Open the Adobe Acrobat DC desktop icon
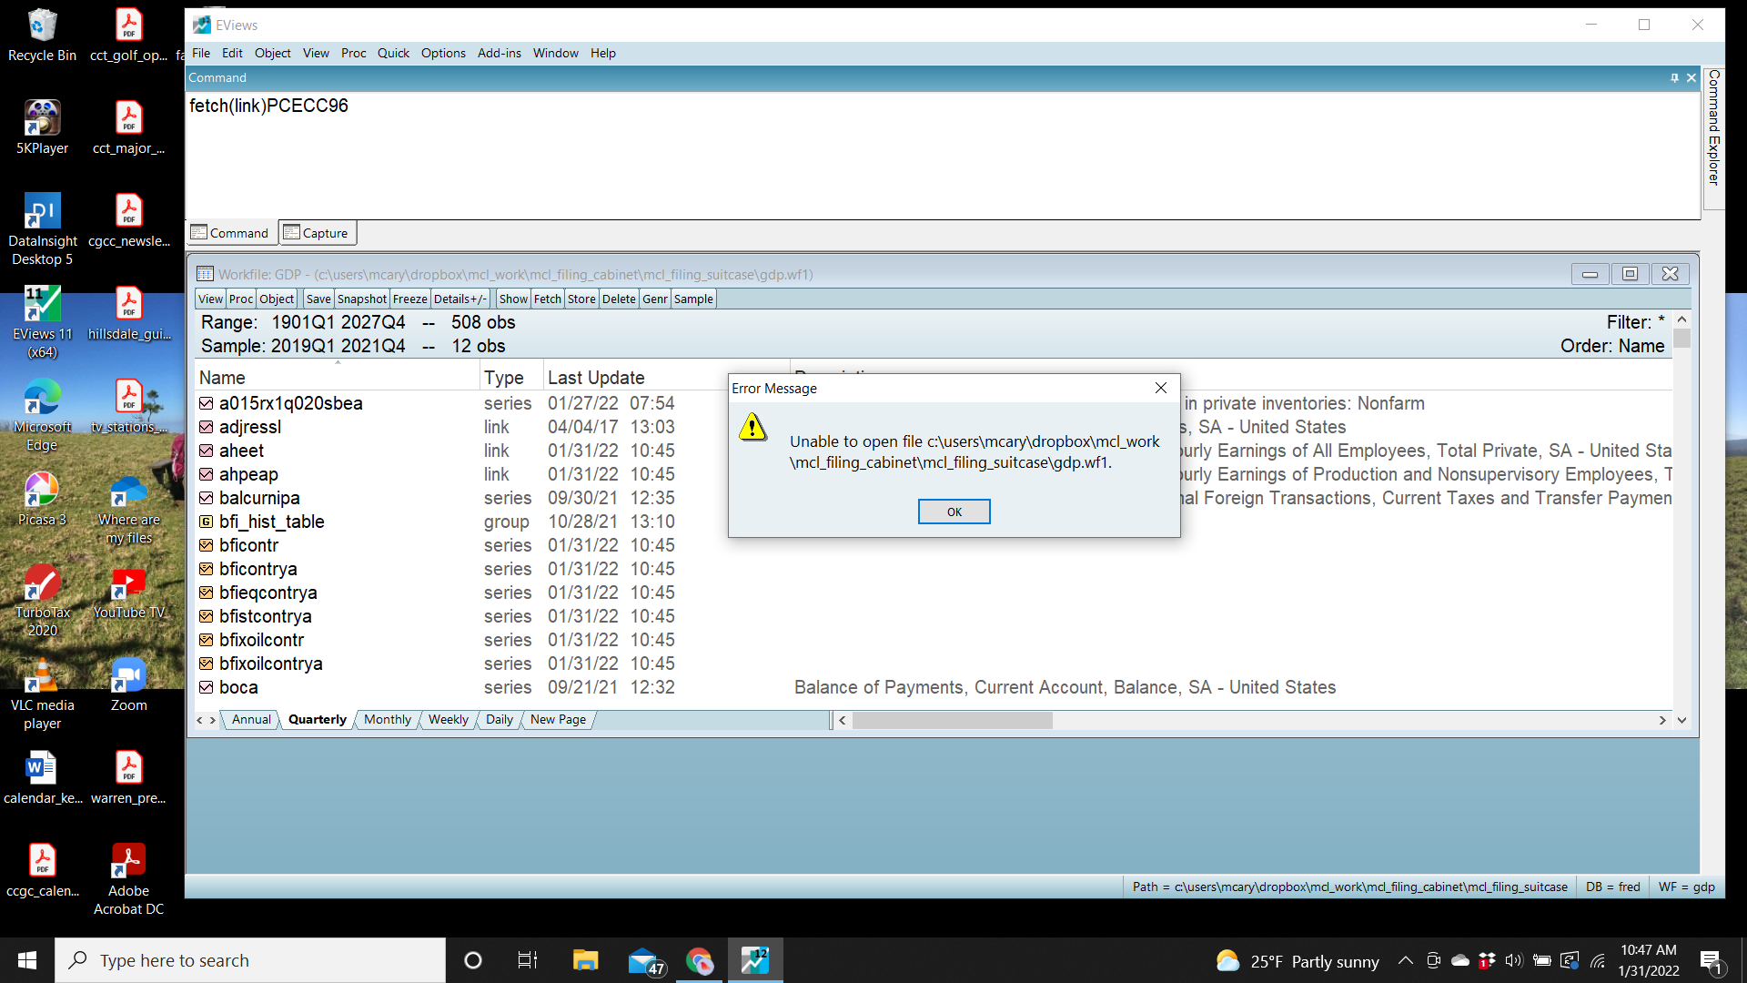1747x983 pixels. 128,880
